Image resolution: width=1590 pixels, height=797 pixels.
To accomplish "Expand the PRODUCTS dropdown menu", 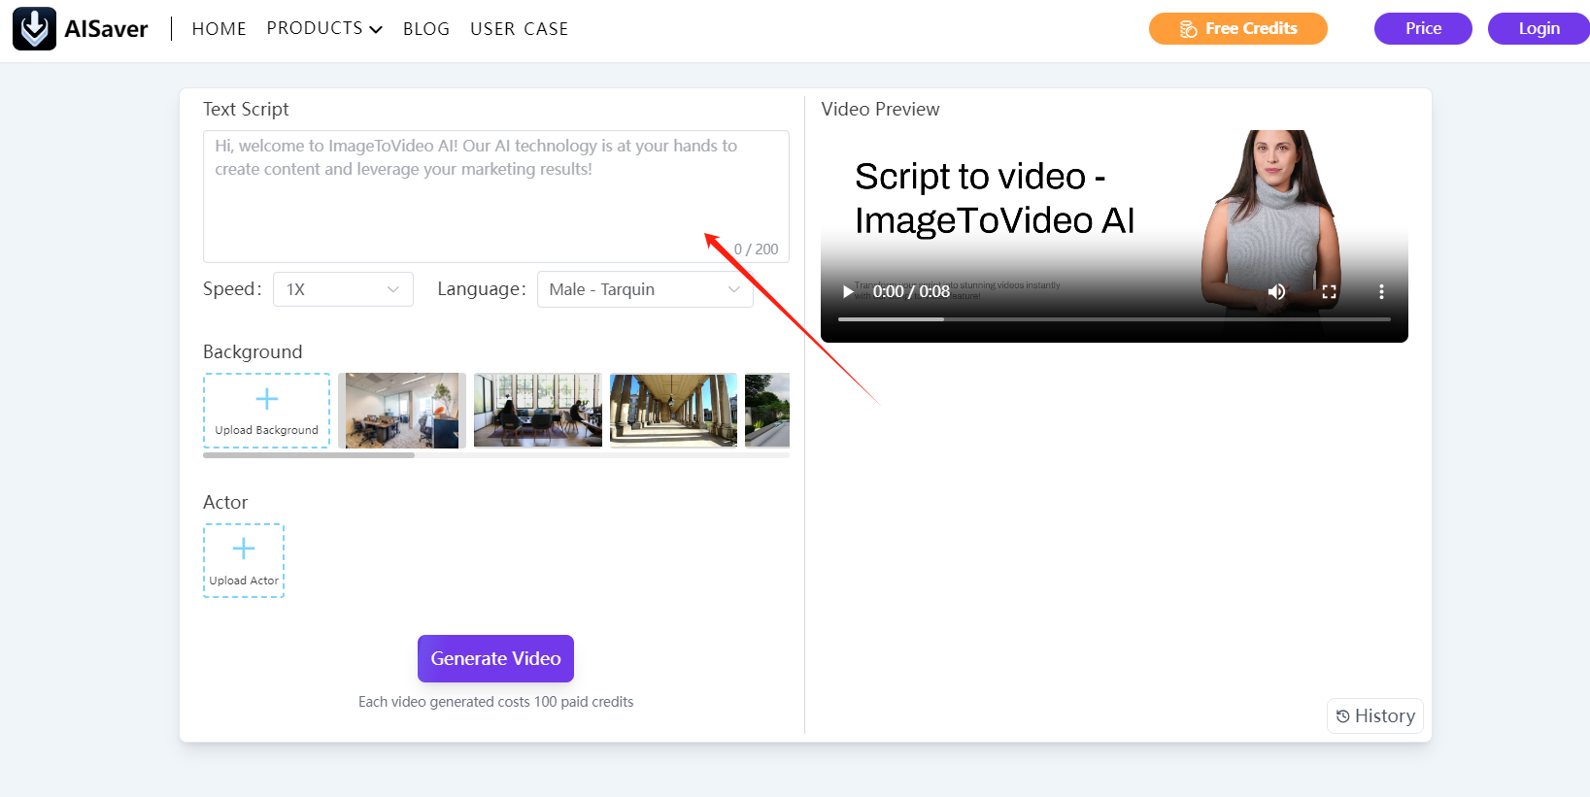I will pyautogui.click(x=324, y=29).
